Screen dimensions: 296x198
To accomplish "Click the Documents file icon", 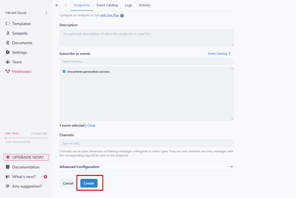I will 8,43.
